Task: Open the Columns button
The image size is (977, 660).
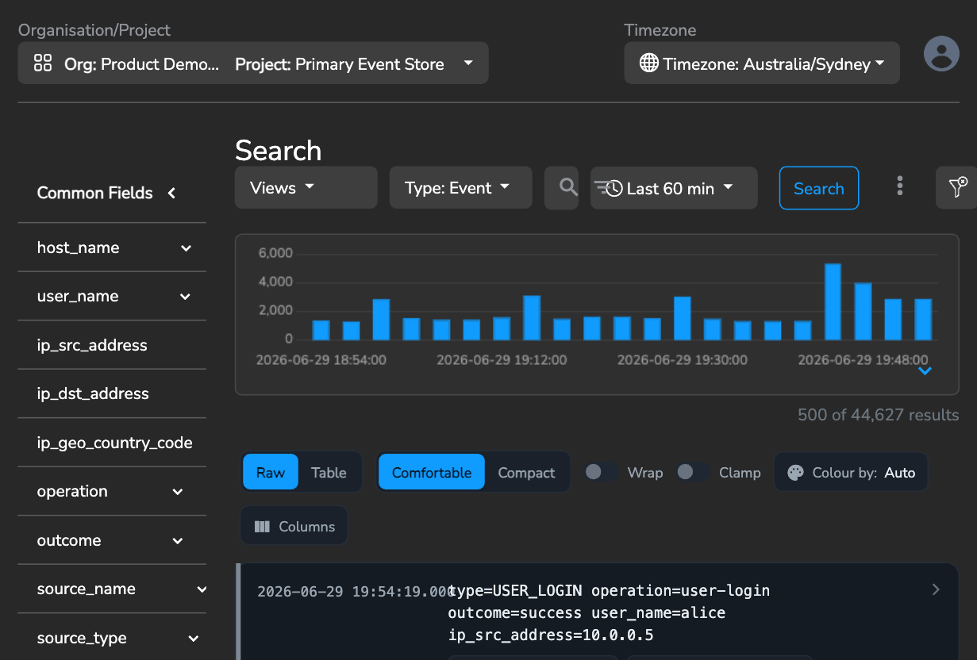Action: tap(294, 527)
